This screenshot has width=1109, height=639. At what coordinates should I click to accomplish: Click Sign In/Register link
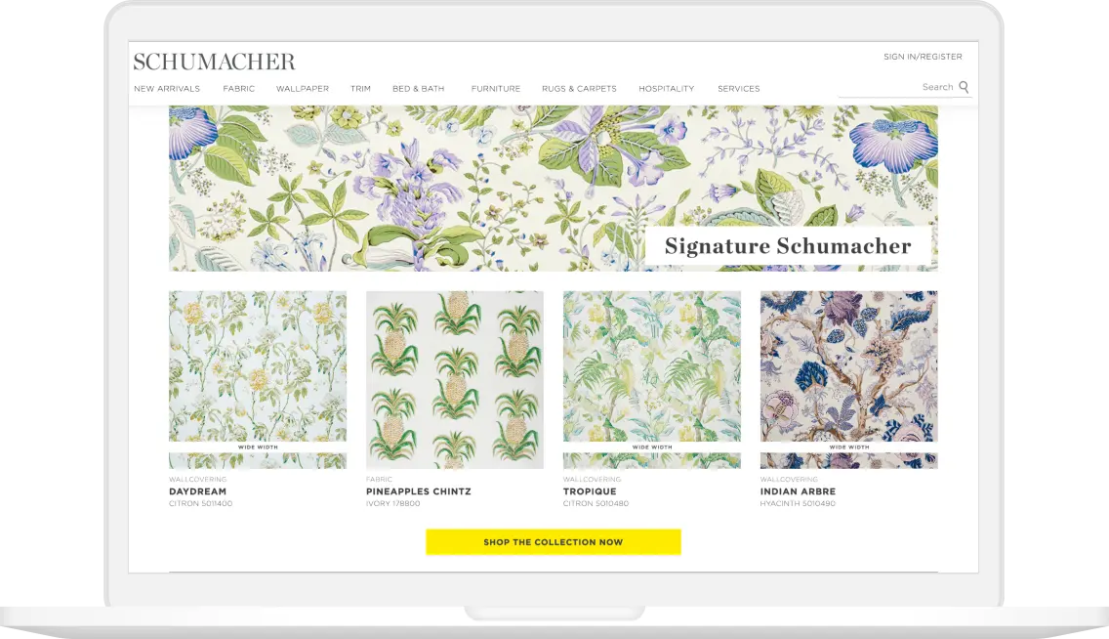pyautogui.click(x=923, y=57)
